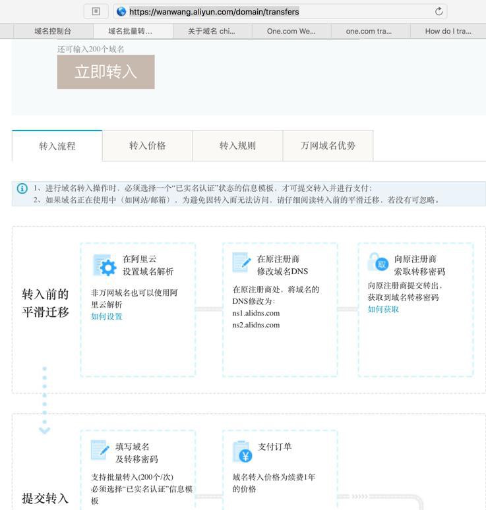Screen dimensions: 486x510
Task: Click the 立即转入 button
Action: pyautogui.click(x=106, y=72)
